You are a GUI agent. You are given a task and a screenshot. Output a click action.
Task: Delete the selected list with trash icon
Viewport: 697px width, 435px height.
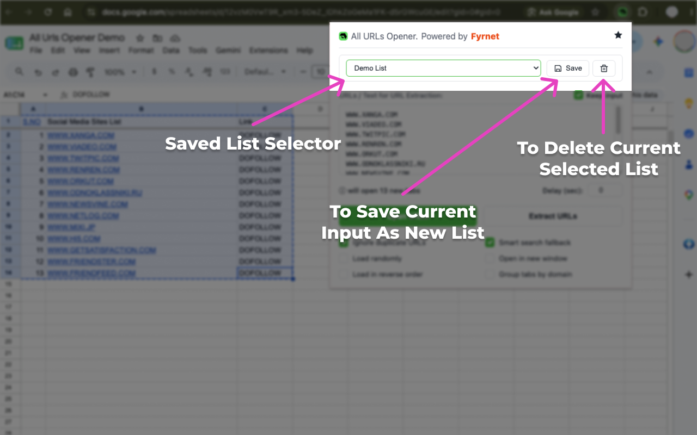604,68
